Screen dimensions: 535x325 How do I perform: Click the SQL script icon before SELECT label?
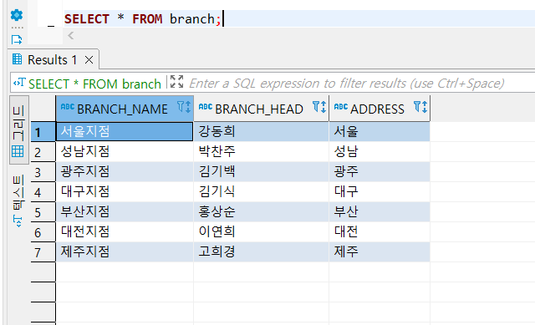pos(19,83)
